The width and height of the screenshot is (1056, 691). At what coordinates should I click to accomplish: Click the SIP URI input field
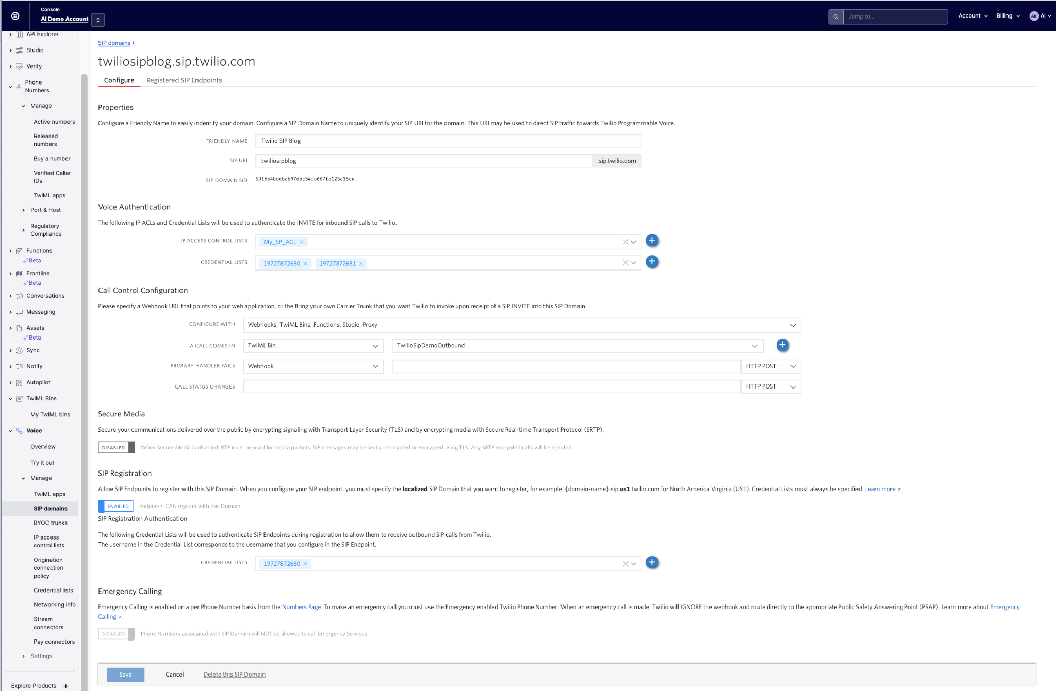click(424, 161)
